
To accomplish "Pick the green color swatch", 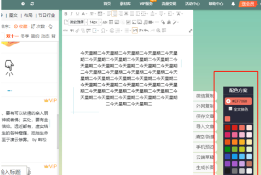I will [227, 149].
